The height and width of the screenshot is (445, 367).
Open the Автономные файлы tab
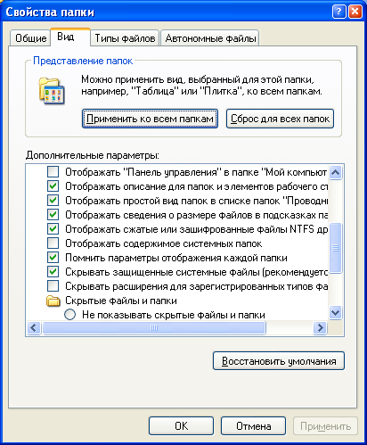(x=210, y=38)
